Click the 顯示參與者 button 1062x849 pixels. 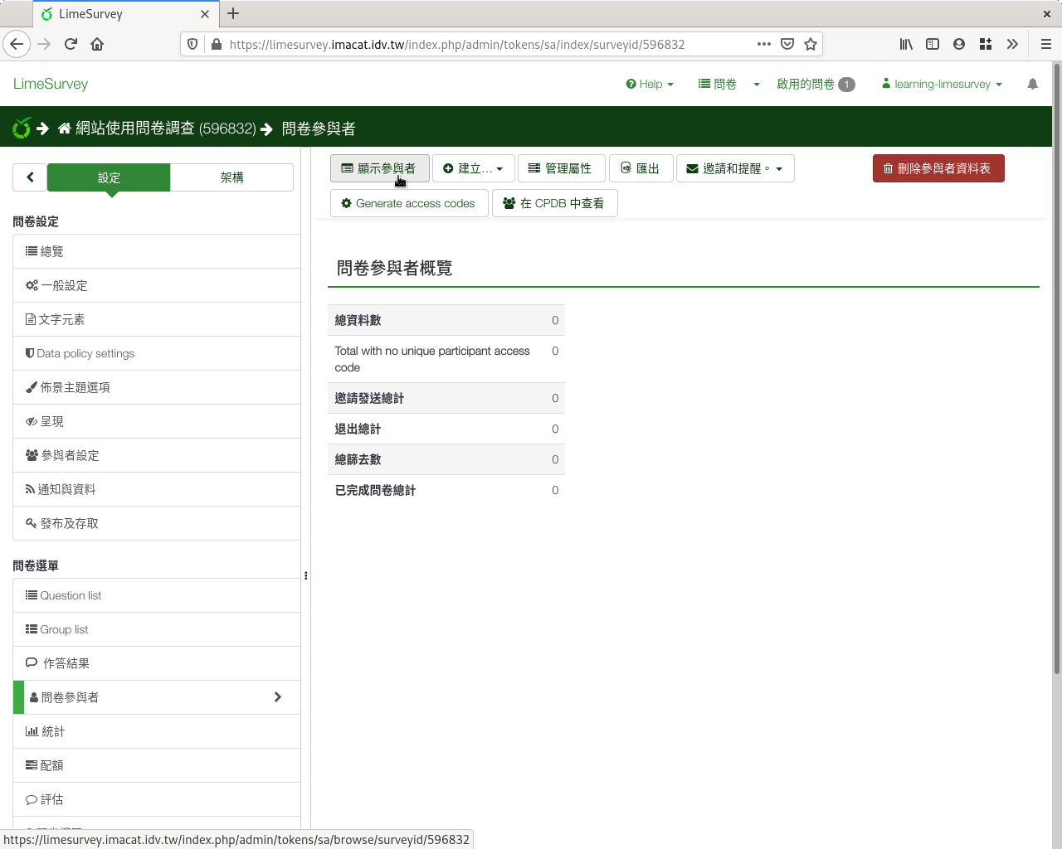coord(379,168)
